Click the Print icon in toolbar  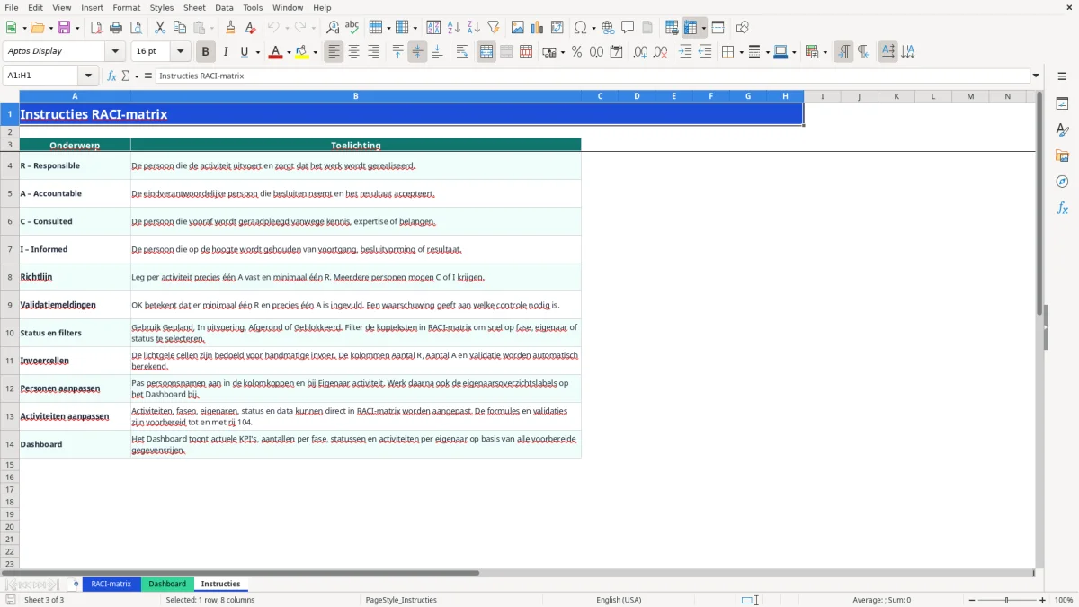click(116, 28)
